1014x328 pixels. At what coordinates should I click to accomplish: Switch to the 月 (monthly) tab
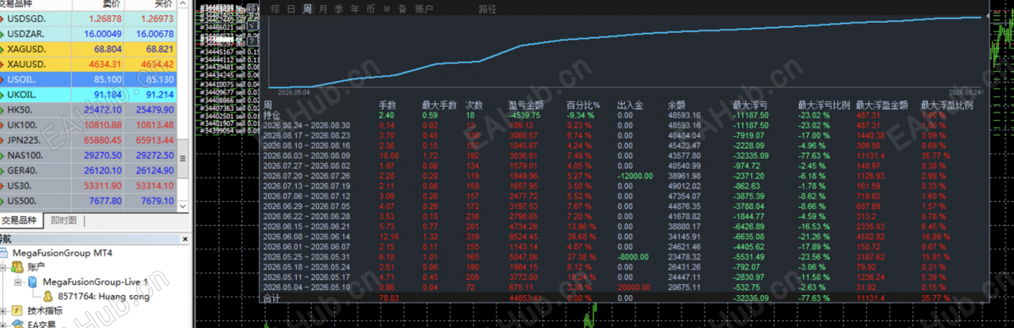click(x=323, y=9)
